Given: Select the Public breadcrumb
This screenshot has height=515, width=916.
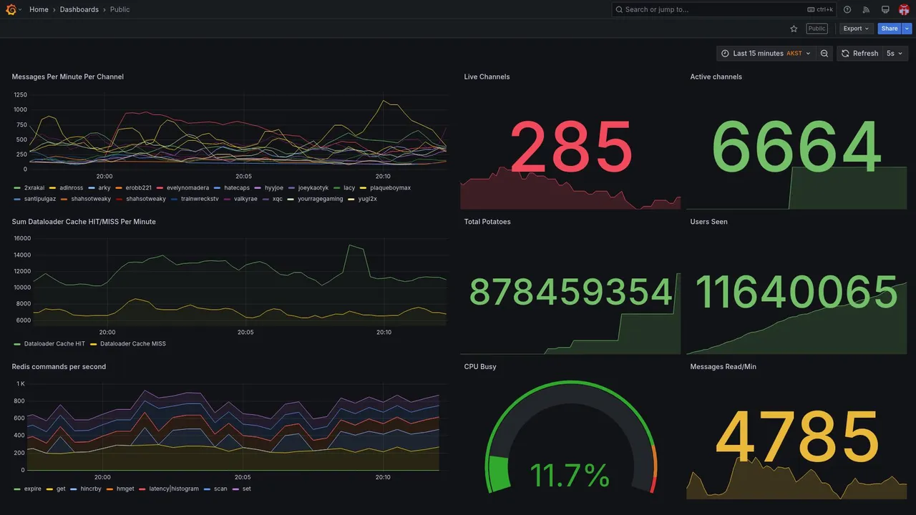Looking at the screenshot, I should (120, 9).
